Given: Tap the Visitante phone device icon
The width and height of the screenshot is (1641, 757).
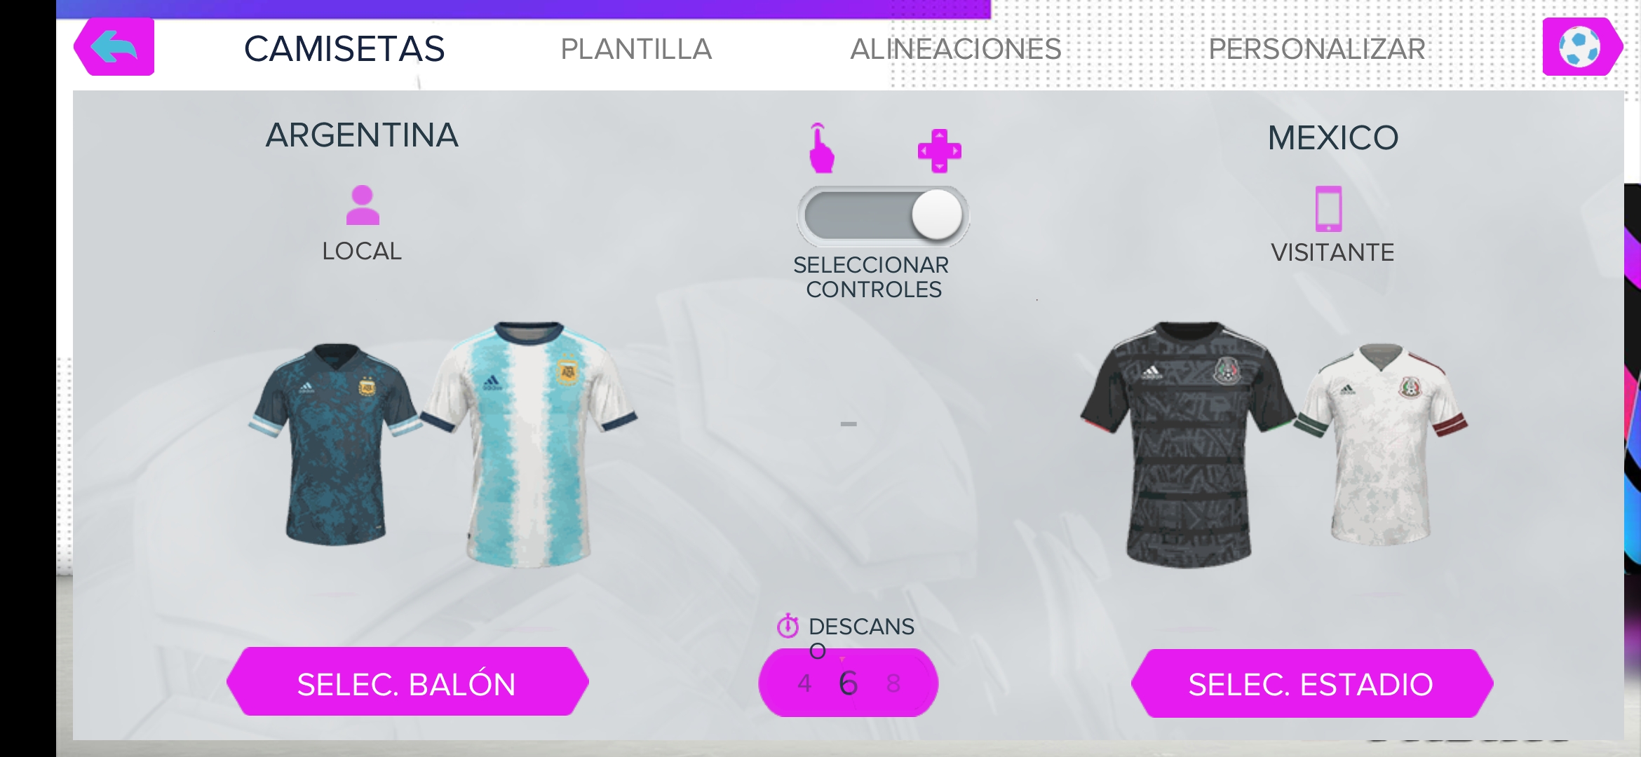Looking at the screenshot, I should (x=1328, y=208).
